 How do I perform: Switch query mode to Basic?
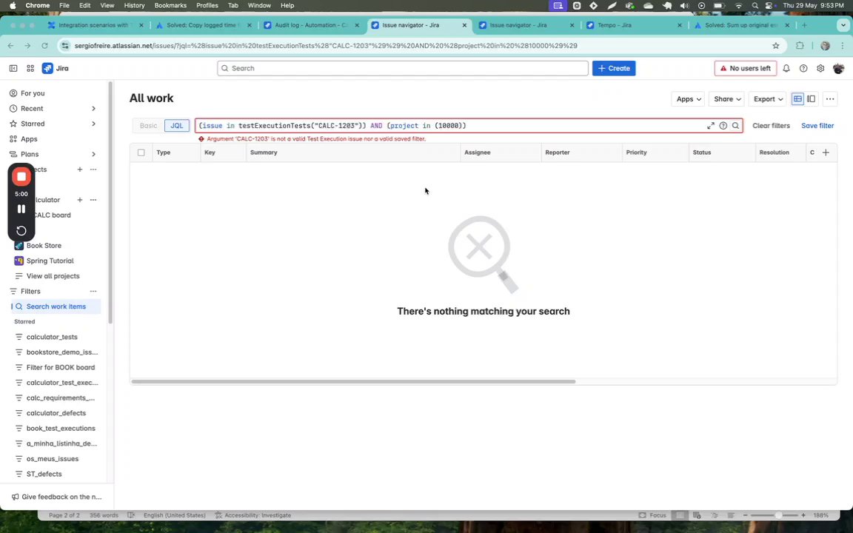click(148, 126)
